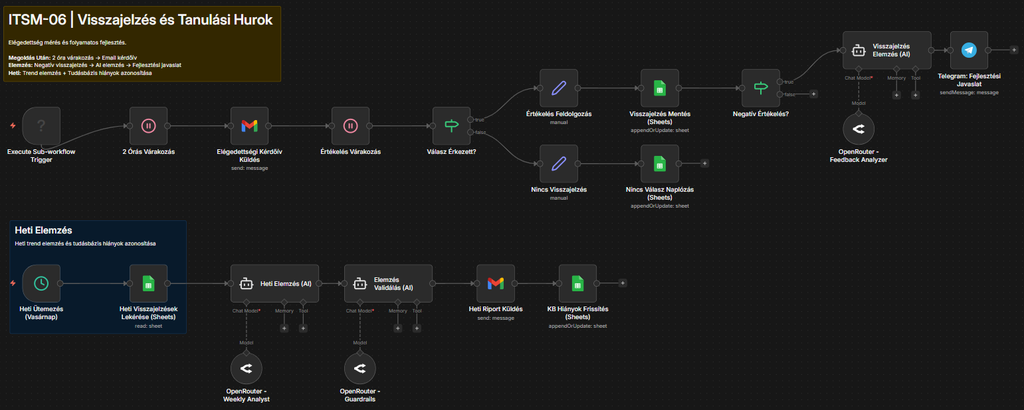Select the Értékelés Várakozás wait node
Viewport: 1024px width, 410px height.
point(350,125)
